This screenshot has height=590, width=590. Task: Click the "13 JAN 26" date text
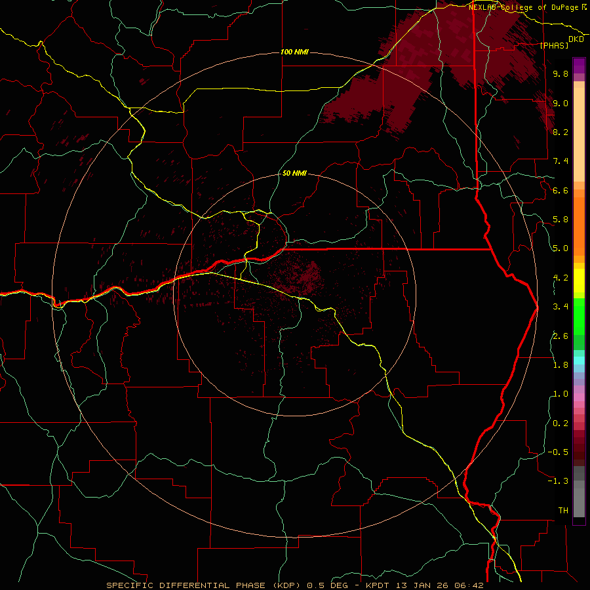422,585
